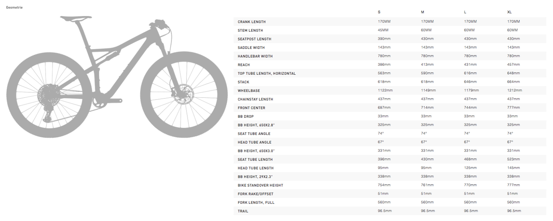
Task: Select the XL size column header
Action: point(510,13)
